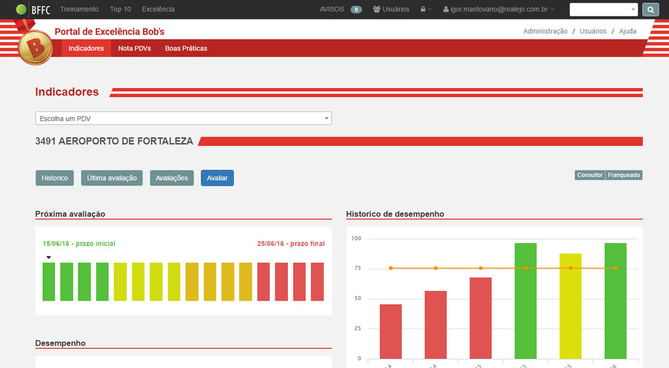Toggle the Franqueado view
This screenshot has height=368, width=669.
click(624, 175)
